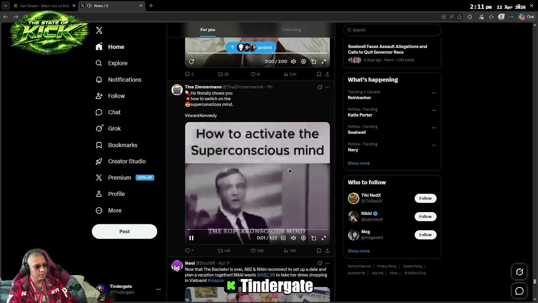Open settings on the top video
Viewport: 538px width, 303px height.
click(x=303, y=61)
